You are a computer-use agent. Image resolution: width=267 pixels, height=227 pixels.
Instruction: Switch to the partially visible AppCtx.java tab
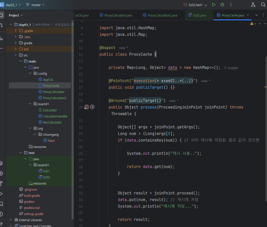(x=81, y=15)
